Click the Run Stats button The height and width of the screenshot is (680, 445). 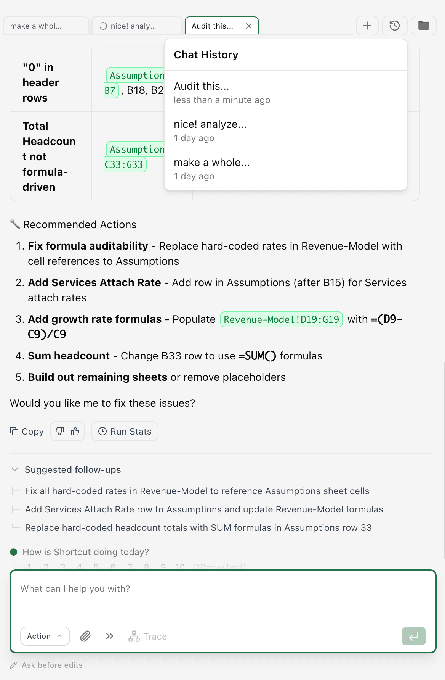[x=125, y=431]
